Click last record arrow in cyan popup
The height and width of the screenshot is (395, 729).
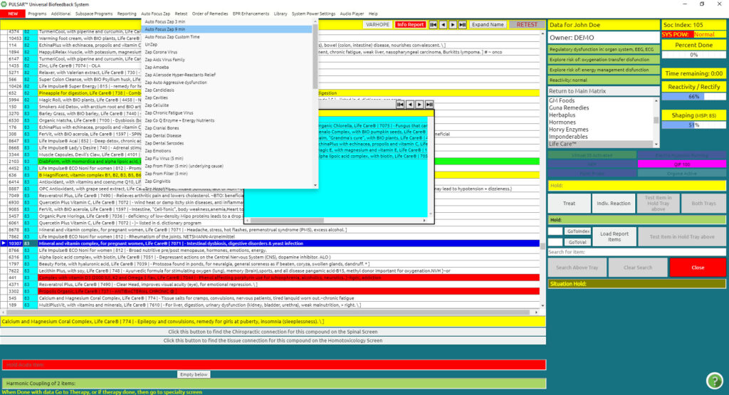pos(429,105)
